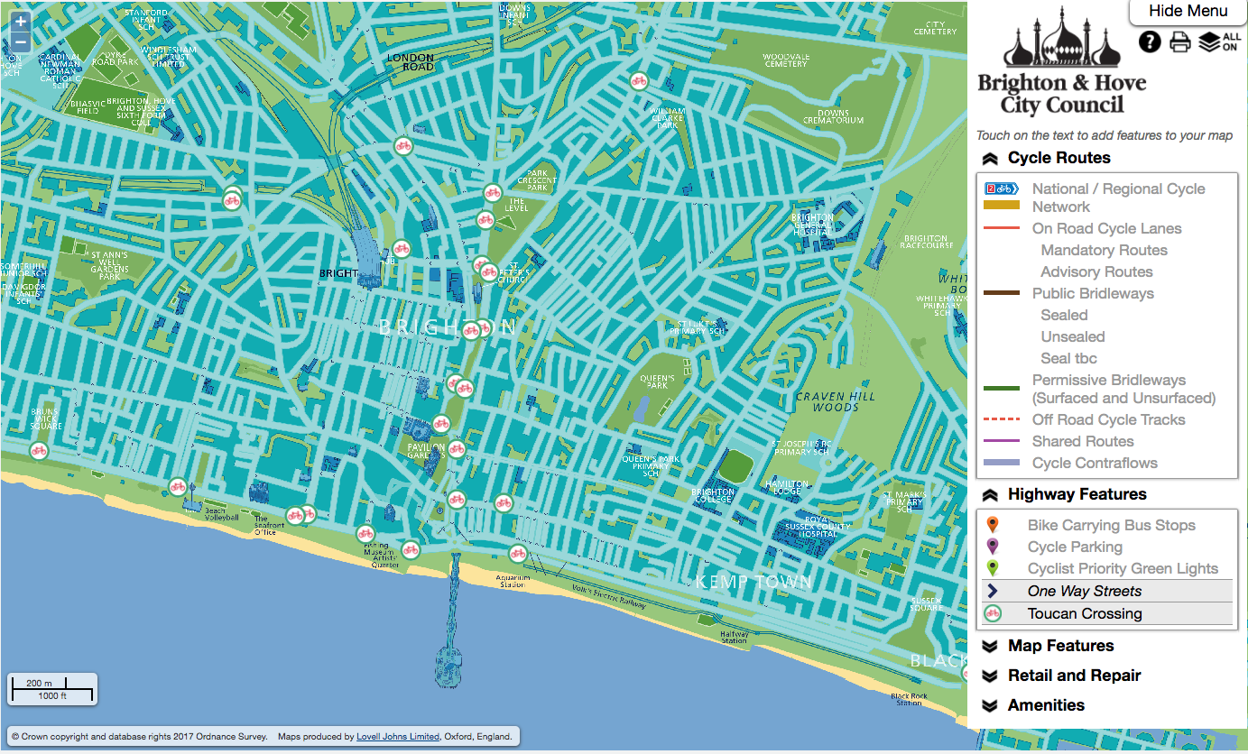Image resolution: width=1248 pixels, height=754 pixels.
Task: Click the toucan crossing marker near Aquarium Station
Action: tap(517, 553)
